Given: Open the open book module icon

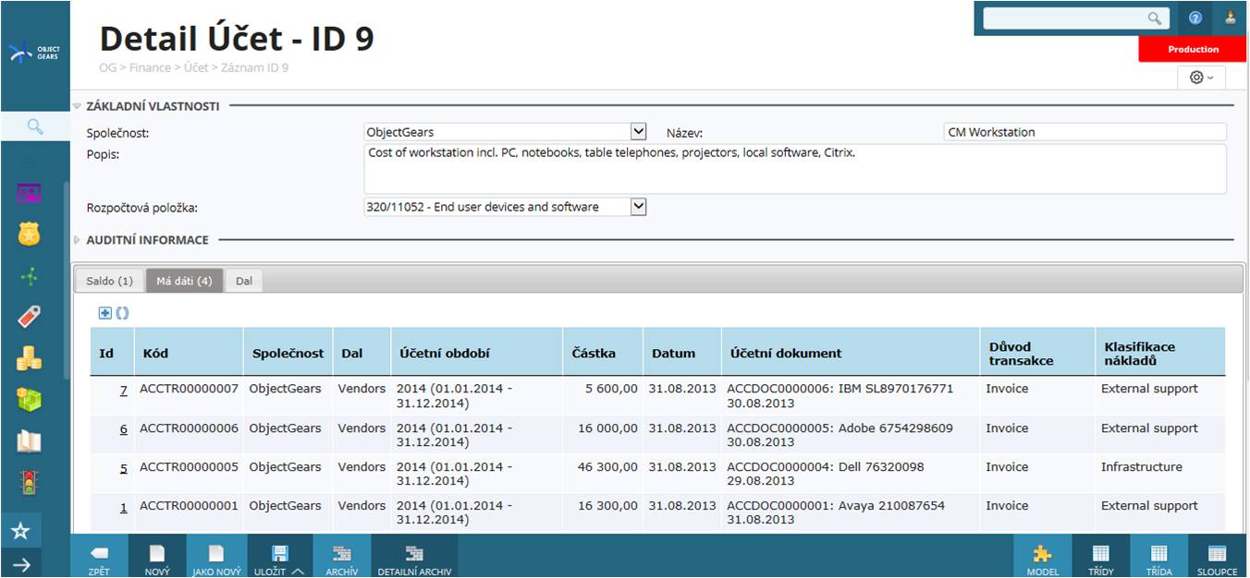Looking at the screenshot, I should pos(30,441).
